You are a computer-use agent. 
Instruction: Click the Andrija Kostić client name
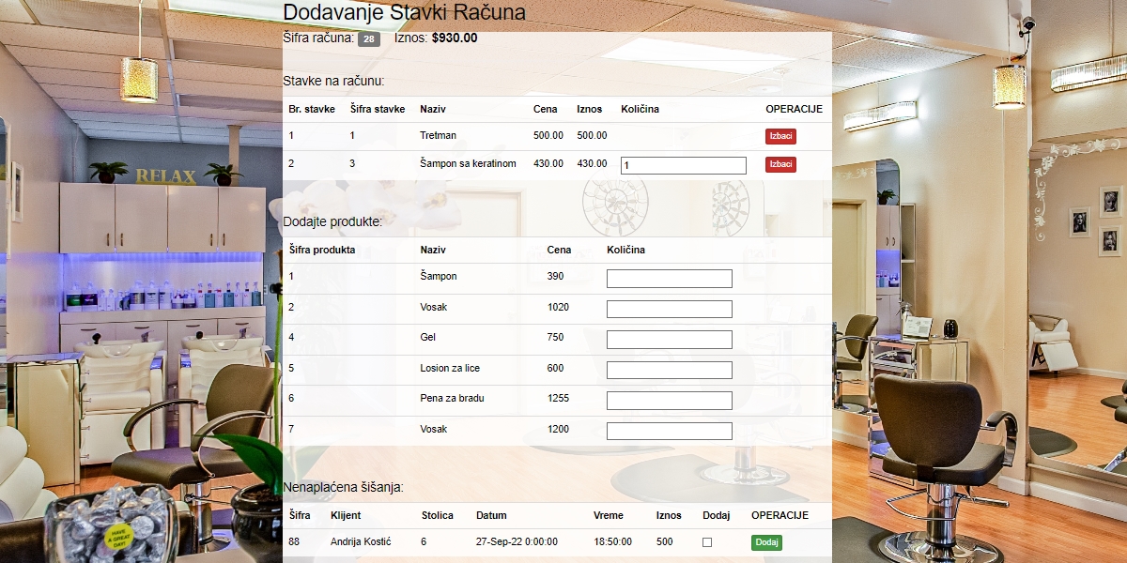361,541
